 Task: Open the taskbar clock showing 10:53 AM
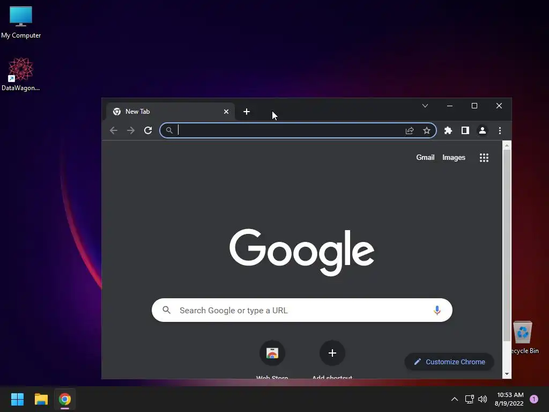[509, 399]
